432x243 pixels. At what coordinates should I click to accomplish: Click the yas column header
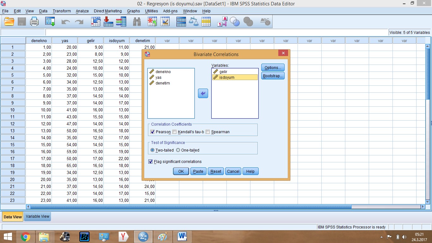coord(65,40)
